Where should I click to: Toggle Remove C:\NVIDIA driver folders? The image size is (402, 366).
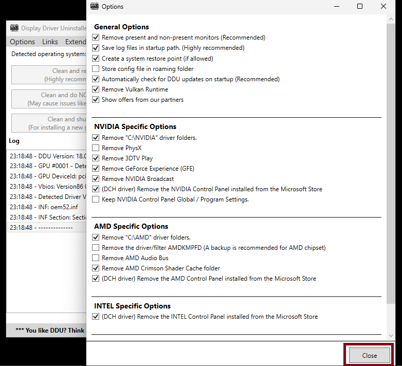96,138
